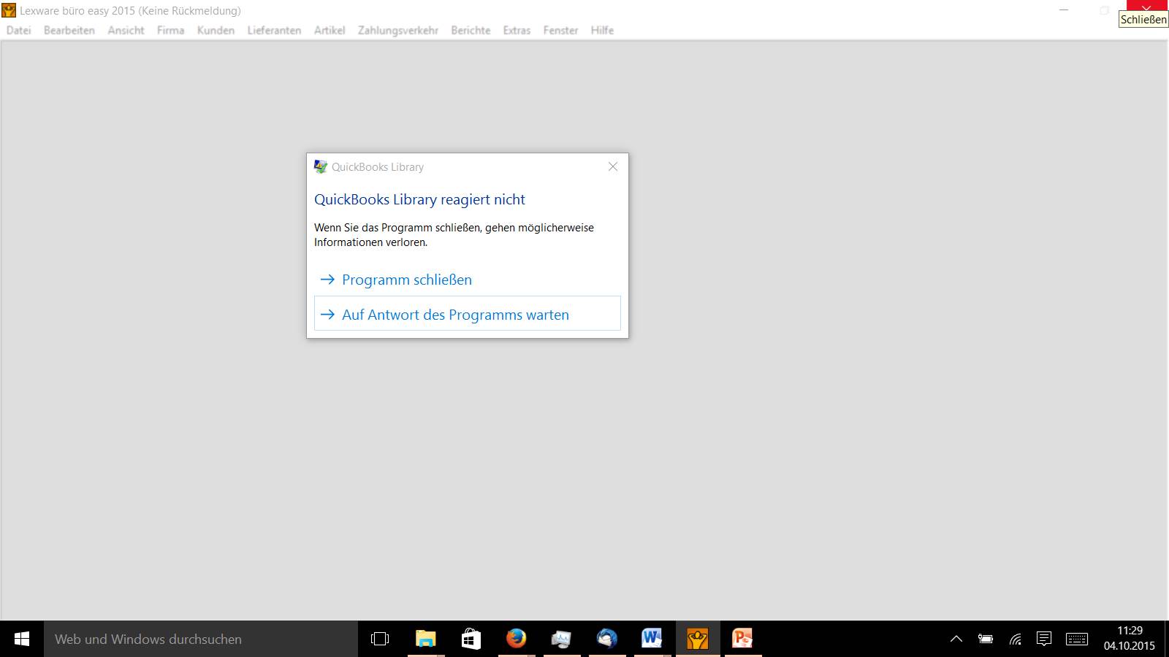Choose 'Programm schließen' in the dialog
The height and width of the screenshot is (657, 1169).
pos(468,280)
